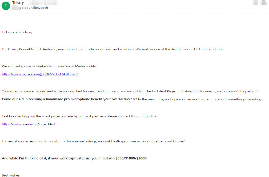The height and width of the screenshot is (177, 269).
Task: Click the phrase new trending topics
Action: 101,91
